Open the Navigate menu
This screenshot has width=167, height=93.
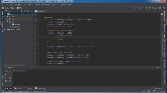(x=18, y=5)
